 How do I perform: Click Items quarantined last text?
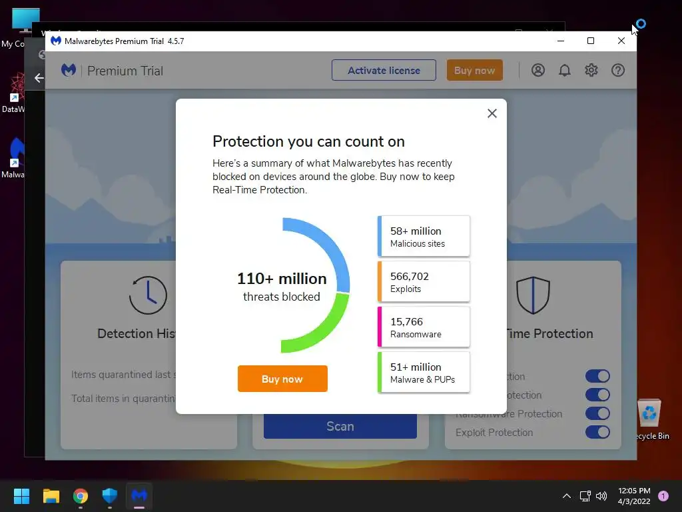tap(123, 375)
